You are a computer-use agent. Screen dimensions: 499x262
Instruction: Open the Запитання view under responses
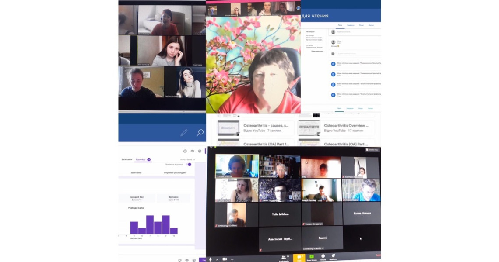tap(136, 173)
